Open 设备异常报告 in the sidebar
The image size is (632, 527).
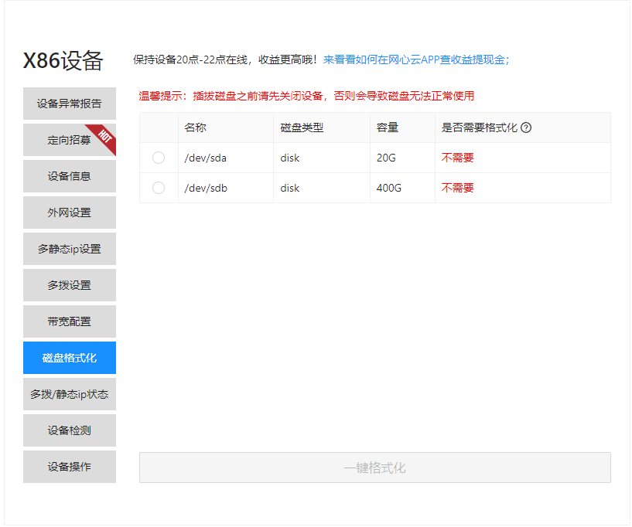click(70, 104)
